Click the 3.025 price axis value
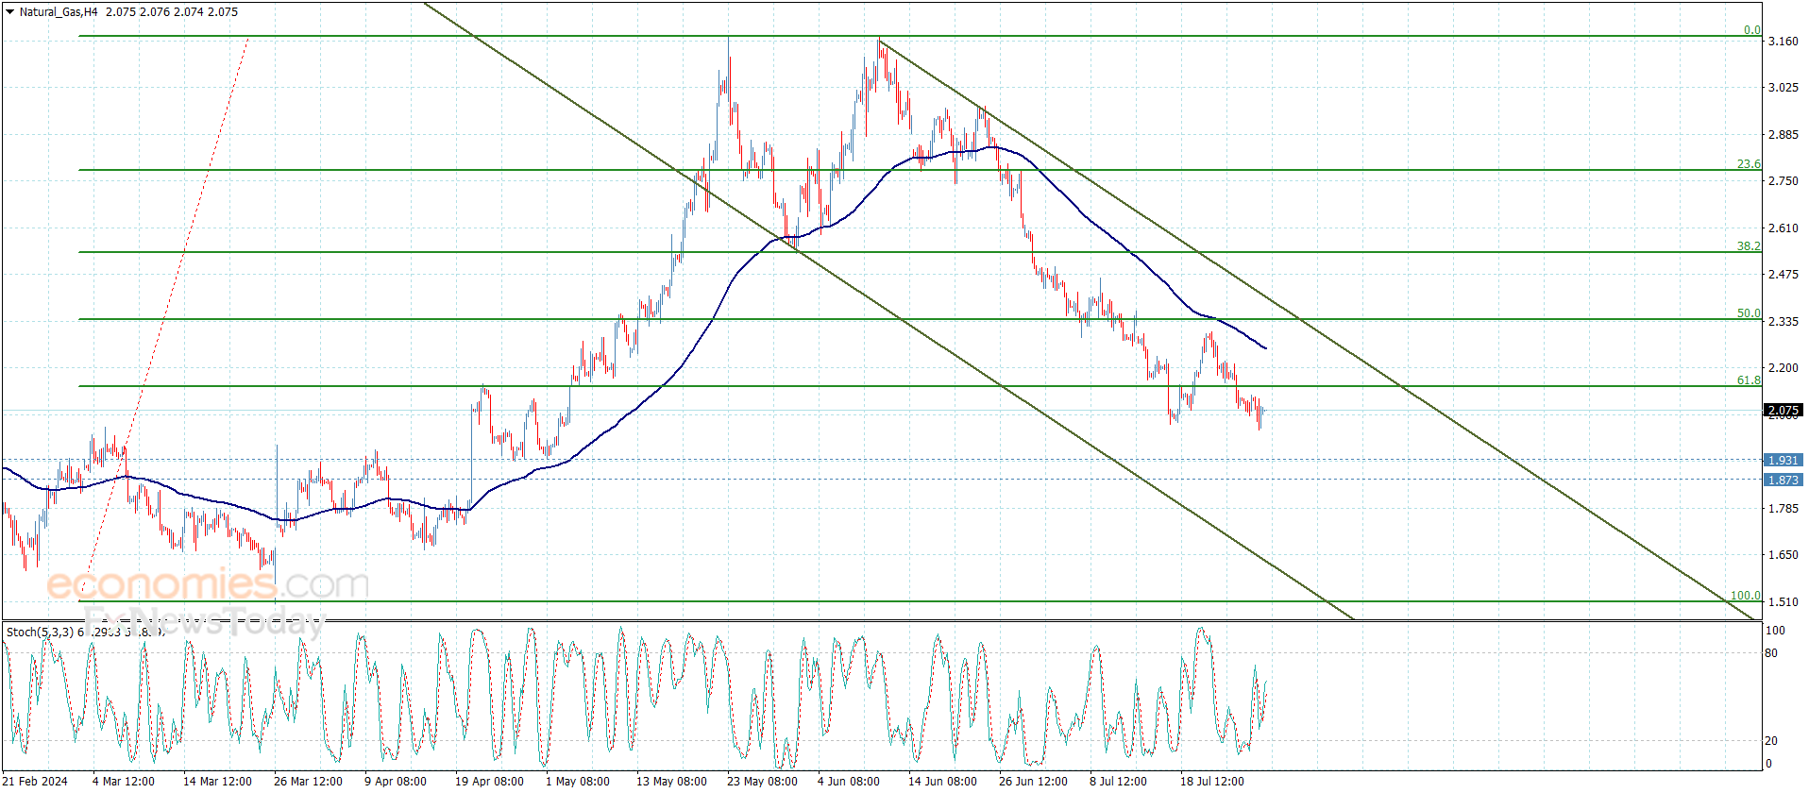The image size is (1809, 793). pyautogui.click(x=1783, y=88)
